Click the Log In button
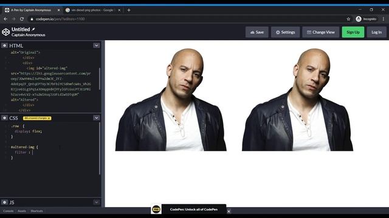 377,32
